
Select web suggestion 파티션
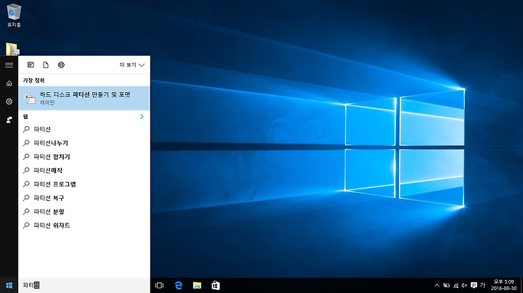84,129
